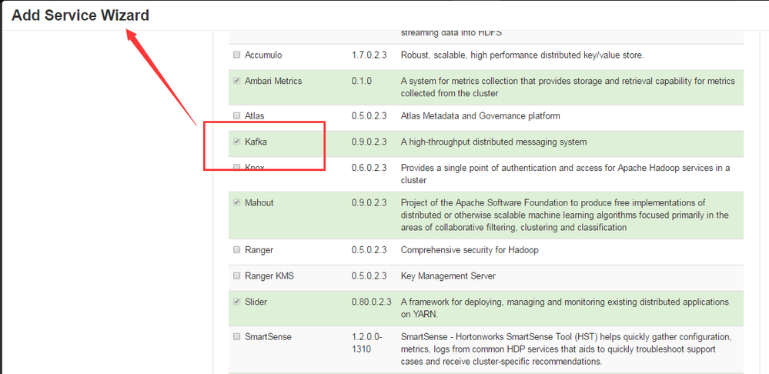Screen dimensions: 769x374
Task: Click the Add Service Wizard title
Action: tap(80, 15)
